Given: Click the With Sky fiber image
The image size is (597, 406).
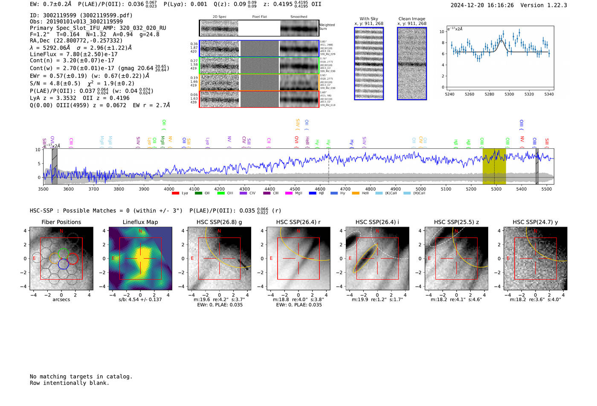Looking at the screenshot, I should point(369,63).
